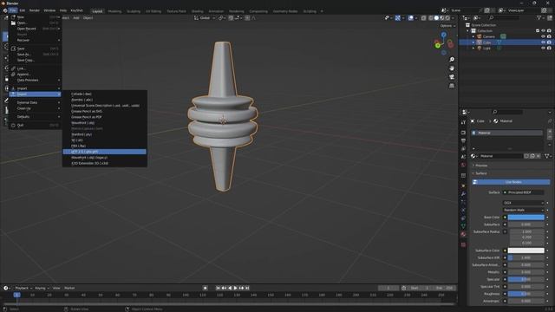The height and width of the screenshot is (312, 555).
Task: Hide the Camera object via eye icon
Action: 544,36
